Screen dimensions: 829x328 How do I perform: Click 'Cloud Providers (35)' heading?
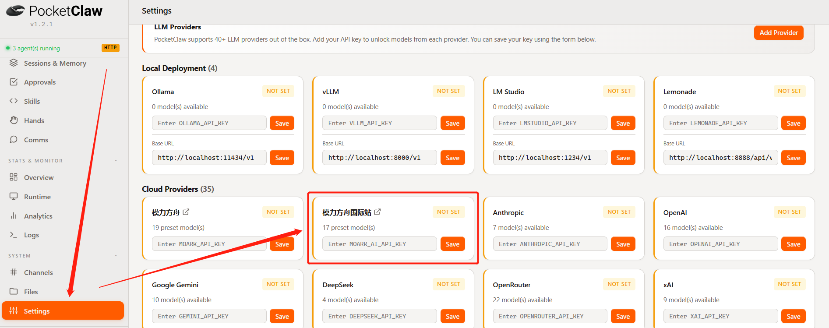pyautogui.click(x=178, y=189)
